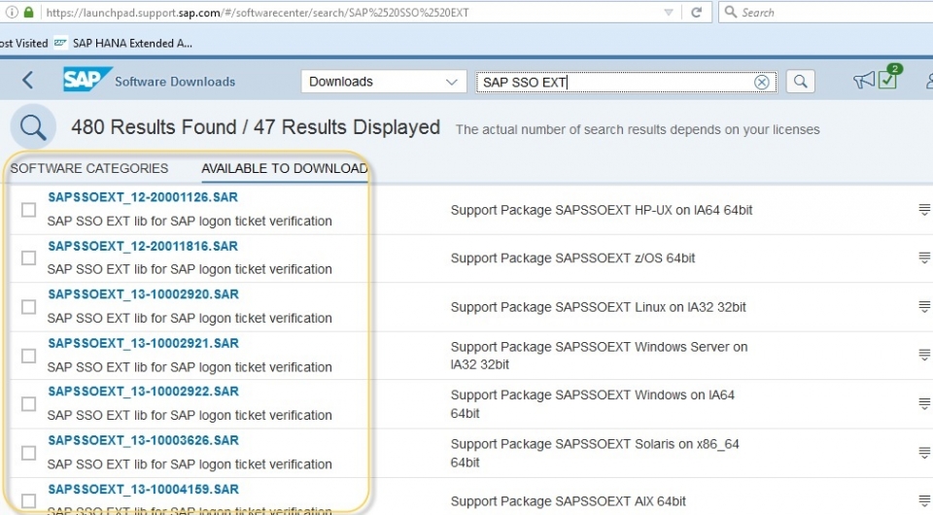Viewport: 933px width, 515px height.
Task: Open SAPSSOEXT_12-20001126.SAR download link
Action: 143,197
